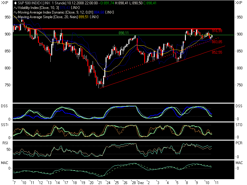Screen dimensions: 247x185
Task: Click the '19 date on time axis
Action: pos(83,183)
